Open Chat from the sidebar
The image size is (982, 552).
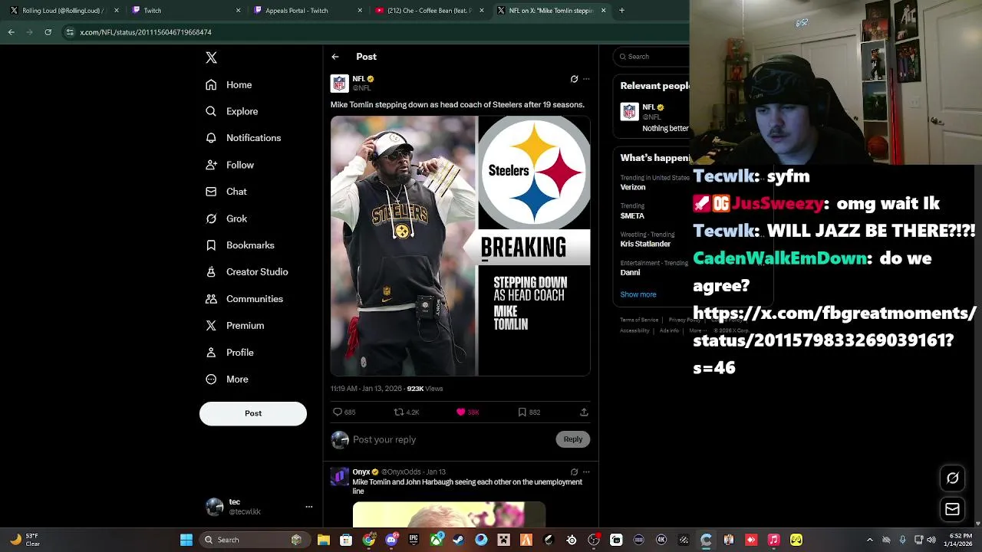tap(226, 192)
